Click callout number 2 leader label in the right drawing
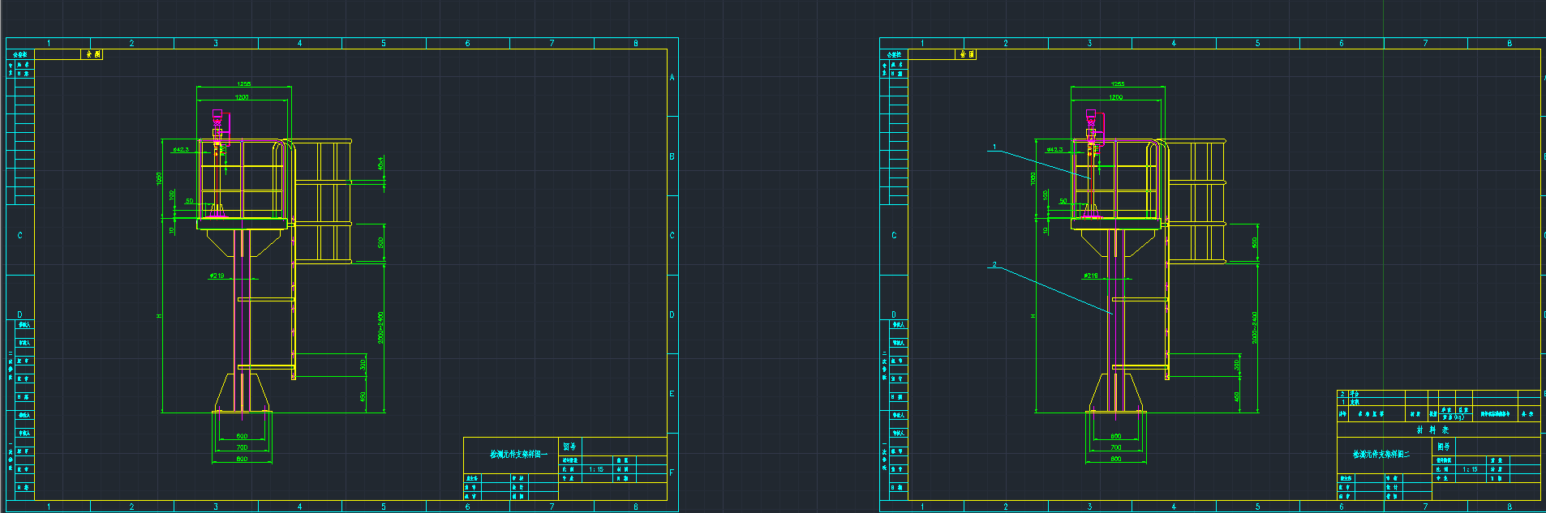1546x513 pixels. coord(994,265)
